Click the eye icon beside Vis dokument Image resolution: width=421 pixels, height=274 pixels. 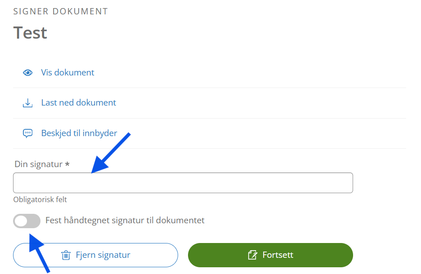point(27,73)
